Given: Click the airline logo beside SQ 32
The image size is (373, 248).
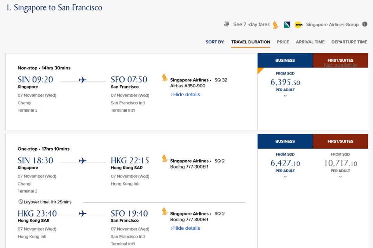Looking at the screenshot, I should (165, 78).
